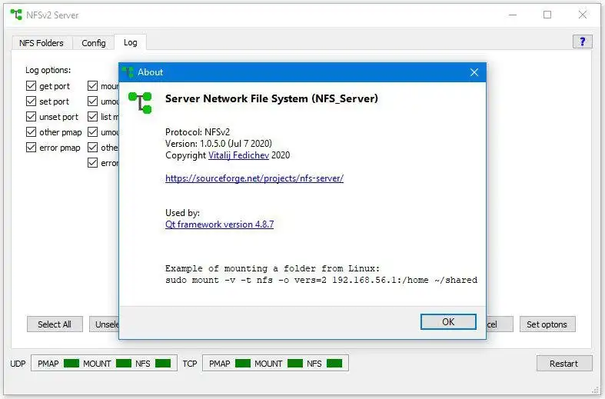Click the UDP NFS green status indicator
Screen dimensions: 605x399
(x=163, y=364)
